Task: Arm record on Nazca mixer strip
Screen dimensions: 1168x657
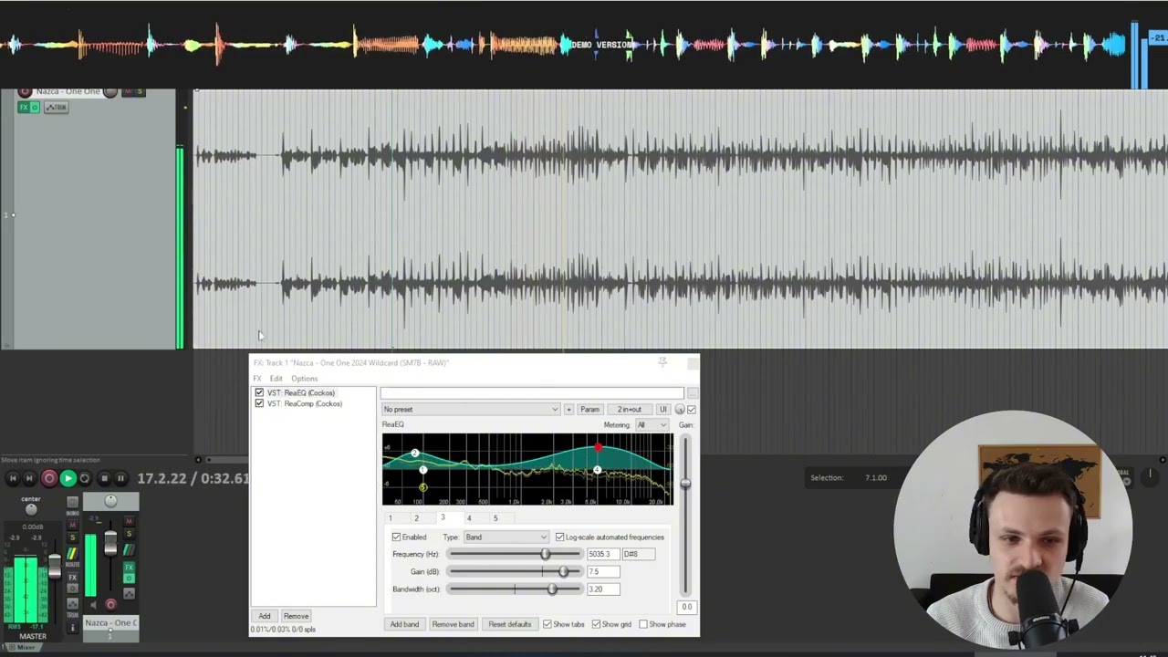Action: pos(110,604)
